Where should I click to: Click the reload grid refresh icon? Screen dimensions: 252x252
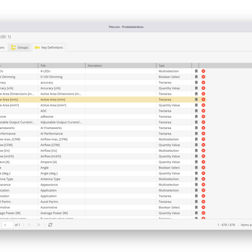point(50,225)
